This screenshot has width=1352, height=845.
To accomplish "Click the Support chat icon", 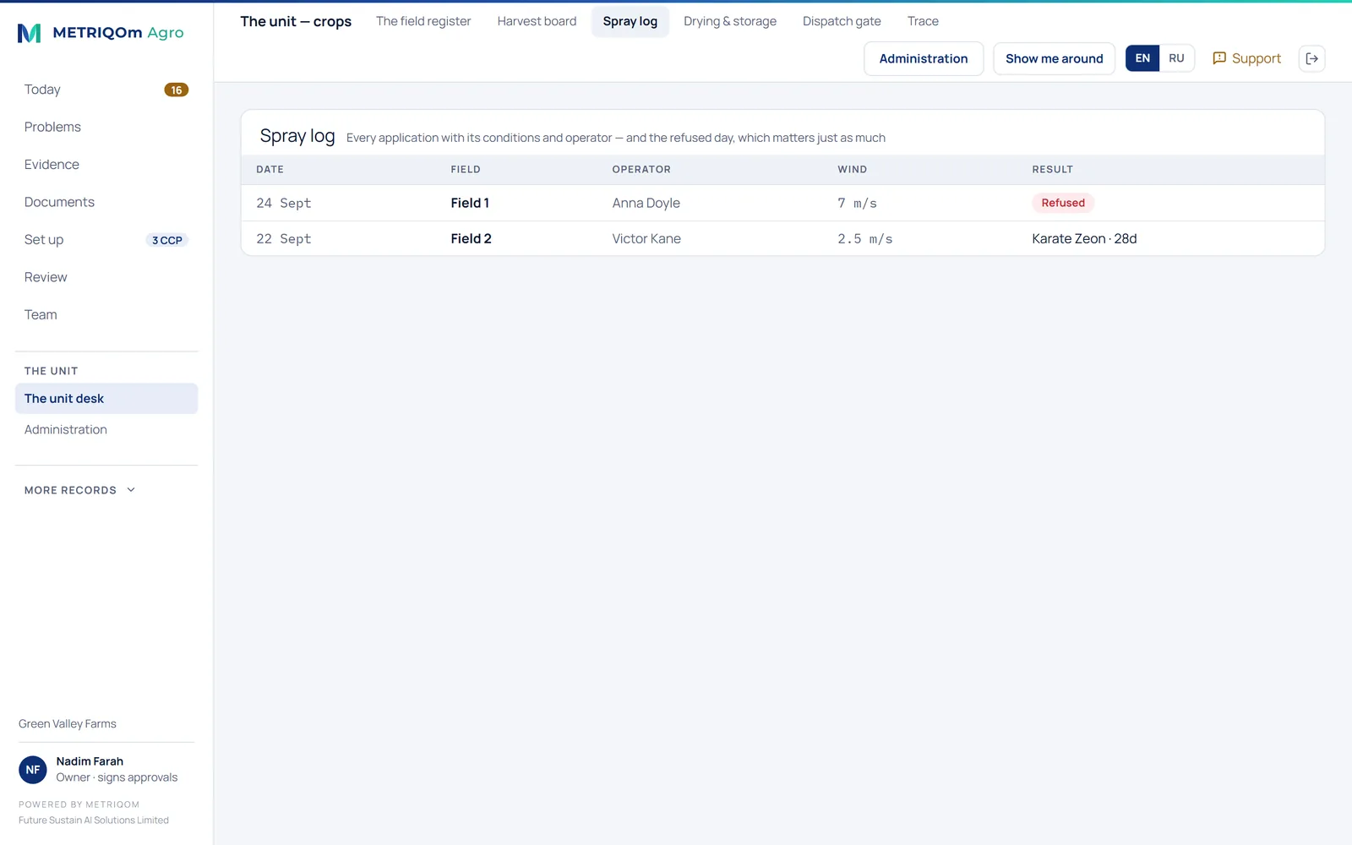I will 1219,58.
